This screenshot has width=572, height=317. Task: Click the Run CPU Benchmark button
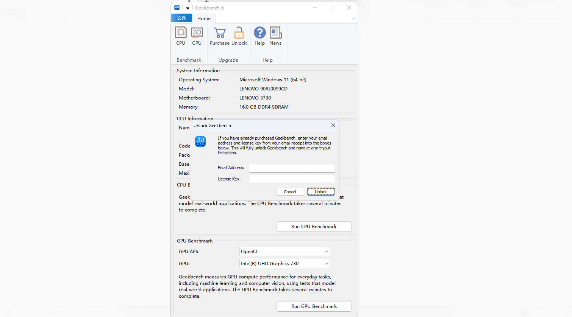pos(314,227)
